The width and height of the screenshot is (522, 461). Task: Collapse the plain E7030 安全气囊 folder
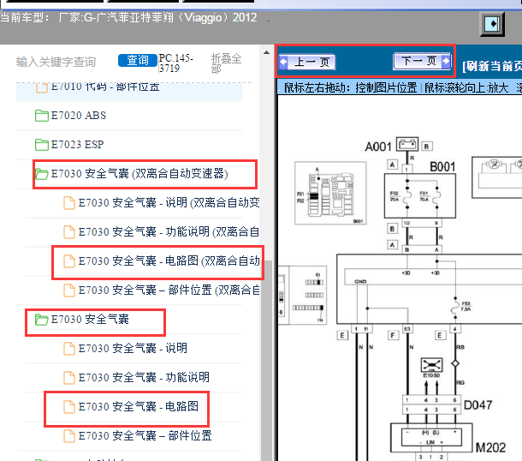point(82,320)
